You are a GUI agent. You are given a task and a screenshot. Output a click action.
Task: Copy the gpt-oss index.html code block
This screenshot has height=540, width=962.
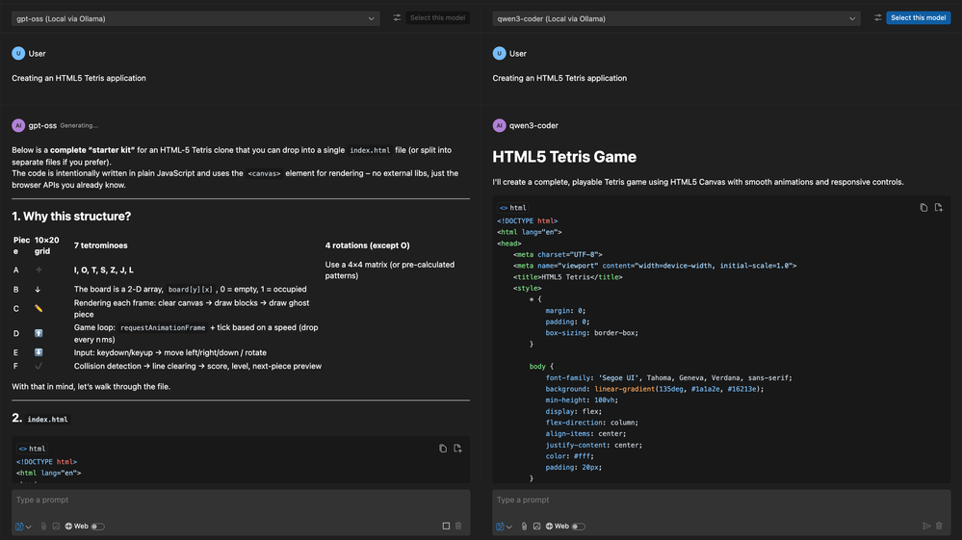(443, 449)
